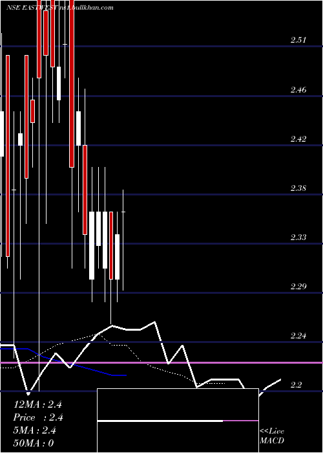The width and height of the screenshot is (323, 453).
Task: Click the <<Live MACD label
Action: [272, 436]
